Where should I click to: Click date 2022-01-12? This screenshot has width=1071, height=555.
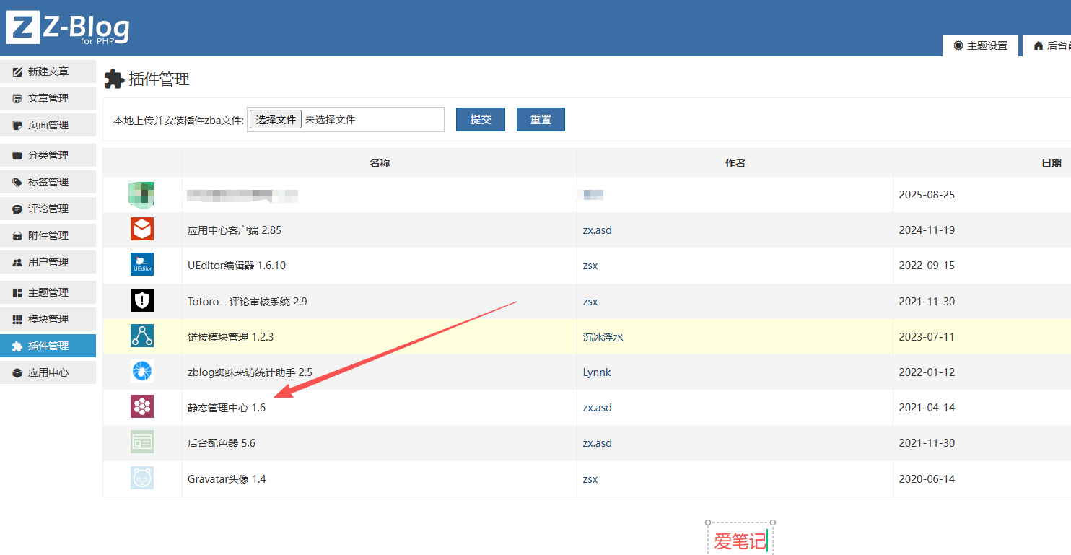click(x=927, y=372)
